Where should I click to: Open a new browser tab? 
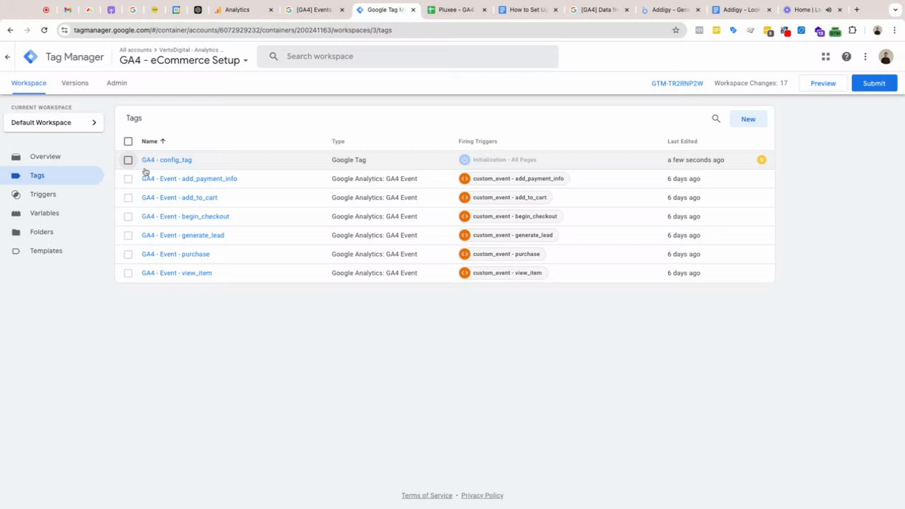pyautogui.click(x=857, y=10)
